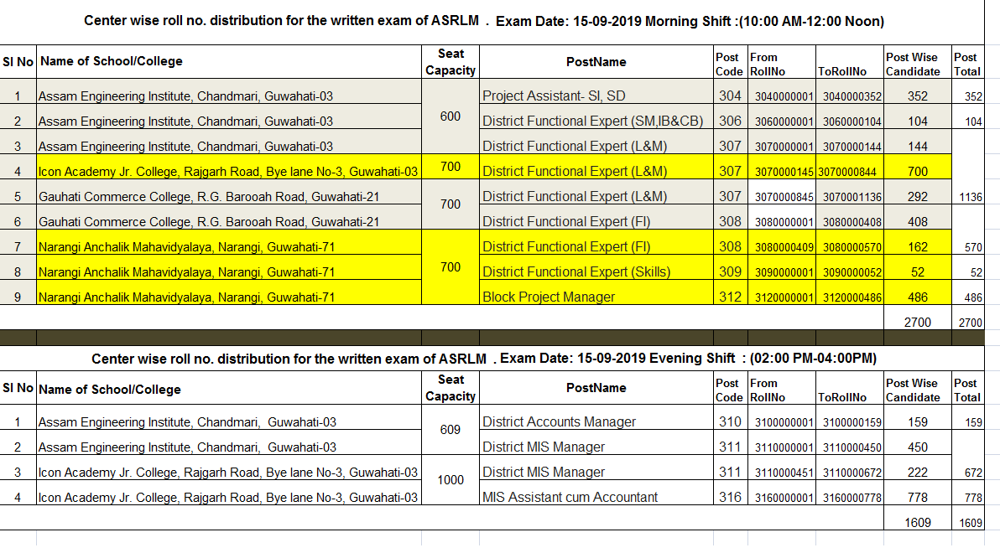The width and height of the screenshot is (1000, 553).
Task: Select Icon Academy cell in evening row 4
Action: coord(229,493)
